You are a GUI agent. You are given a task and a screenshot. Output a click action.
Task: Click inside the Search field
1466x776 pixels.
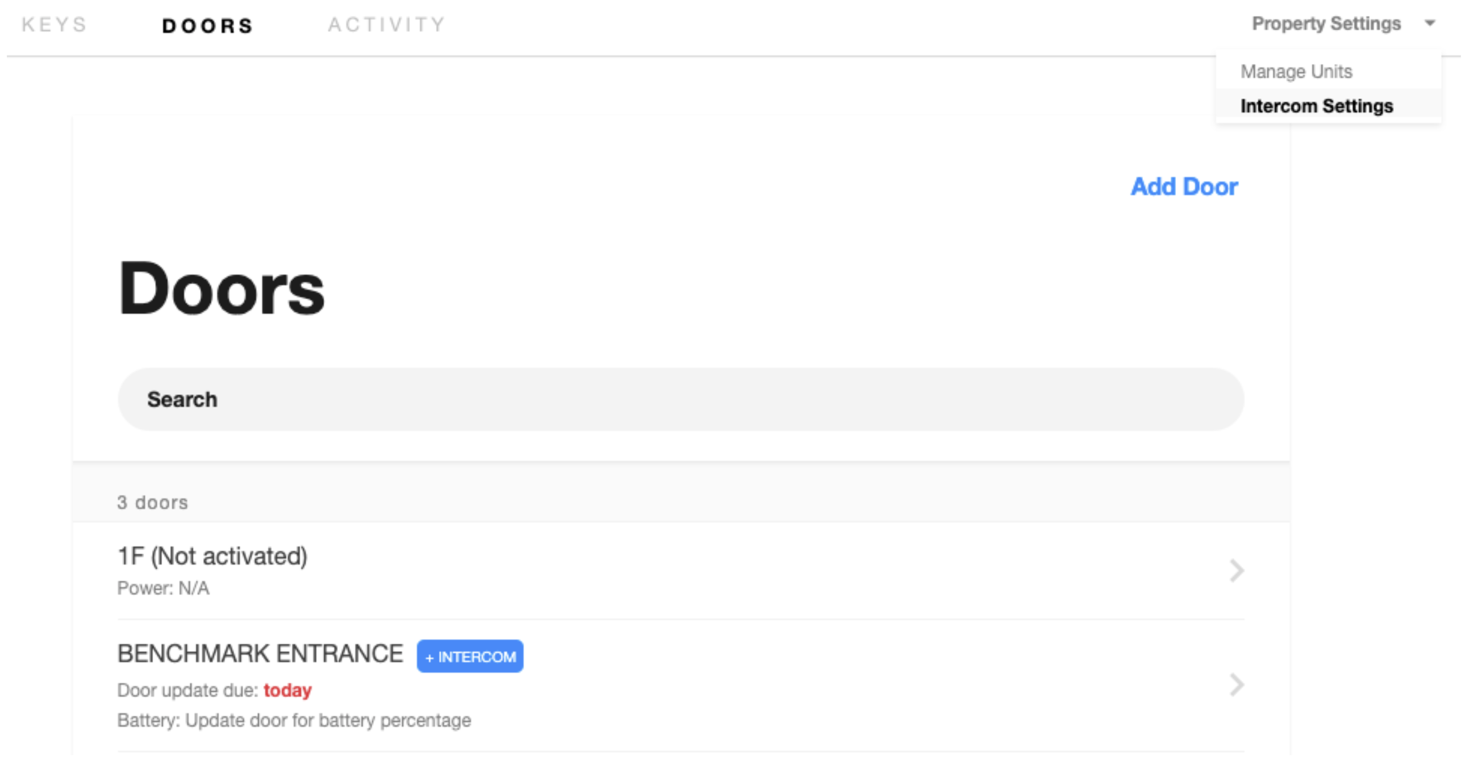(x=183, y=399)
